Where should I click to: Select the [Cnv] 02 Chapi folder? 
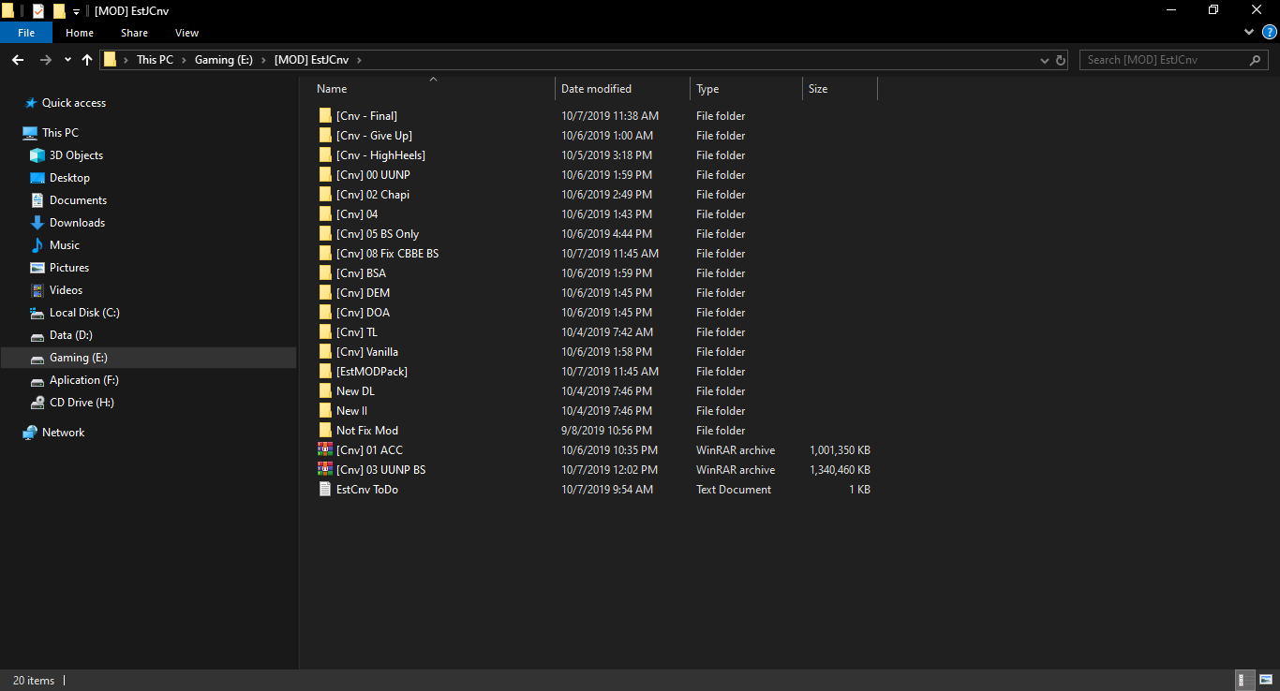[x=373, y=195]
